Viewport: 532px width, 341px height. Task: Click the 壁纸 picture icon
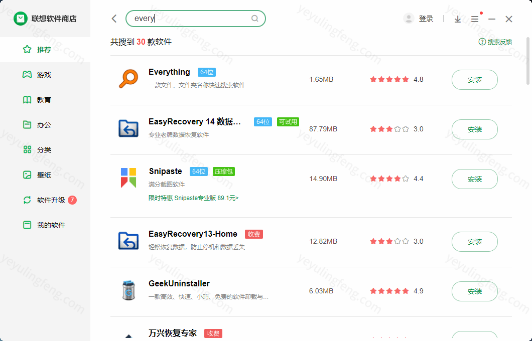(x=27, y=175)
